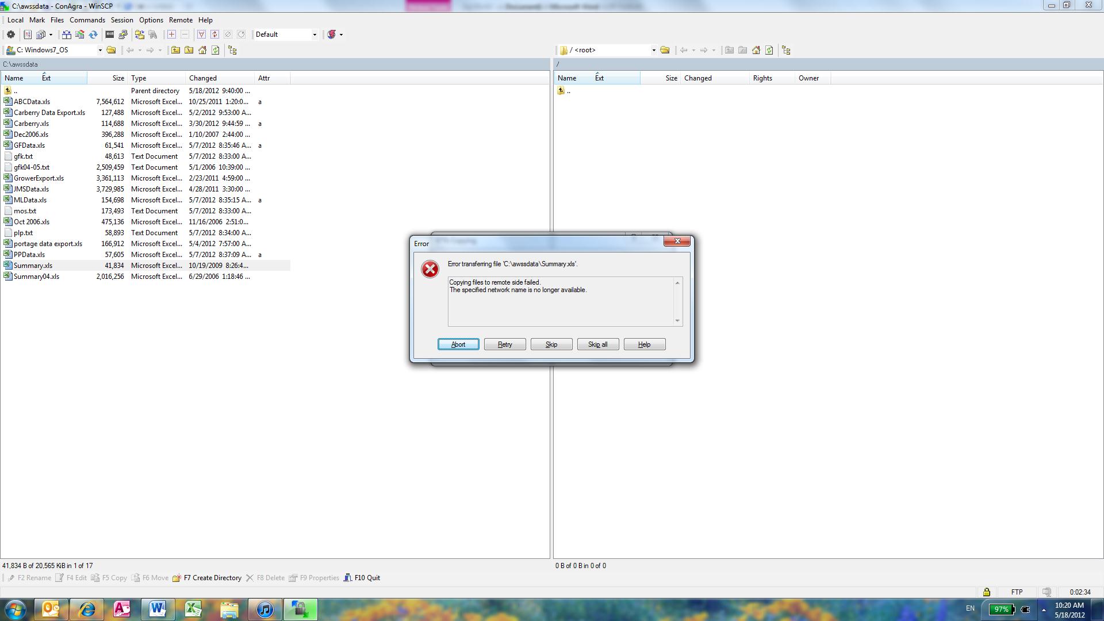The height and width of the screenshot is (621, 1104).
Task: Expand the remote root path dropdown
Action: 653,50
